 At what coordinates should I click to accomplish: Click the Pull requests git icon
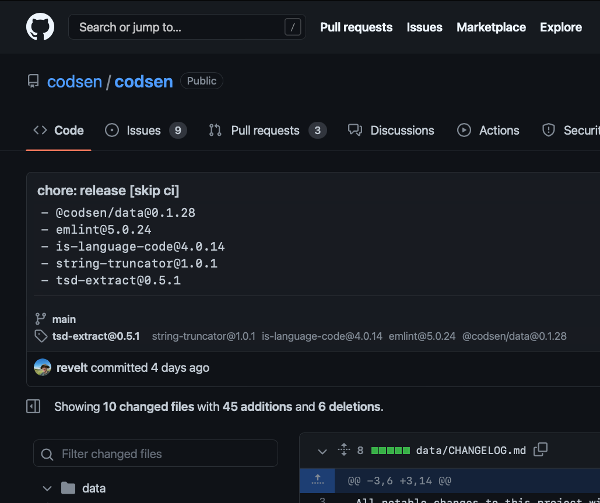pyautogui.click(x=215, y=130)
